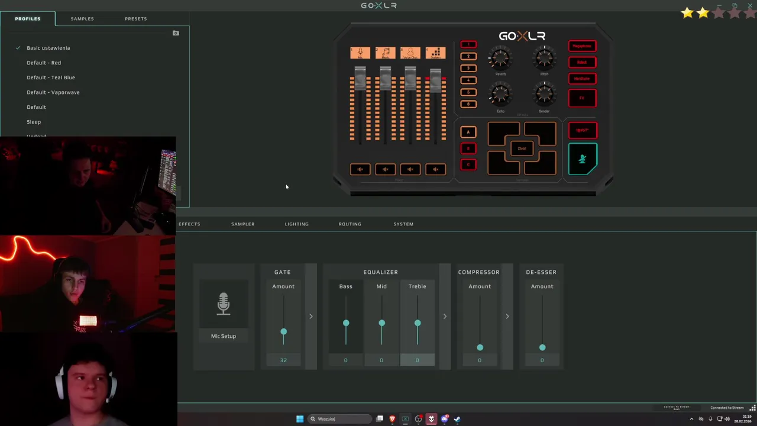Click the De-Esser Amount slider handle

[542, 347]
